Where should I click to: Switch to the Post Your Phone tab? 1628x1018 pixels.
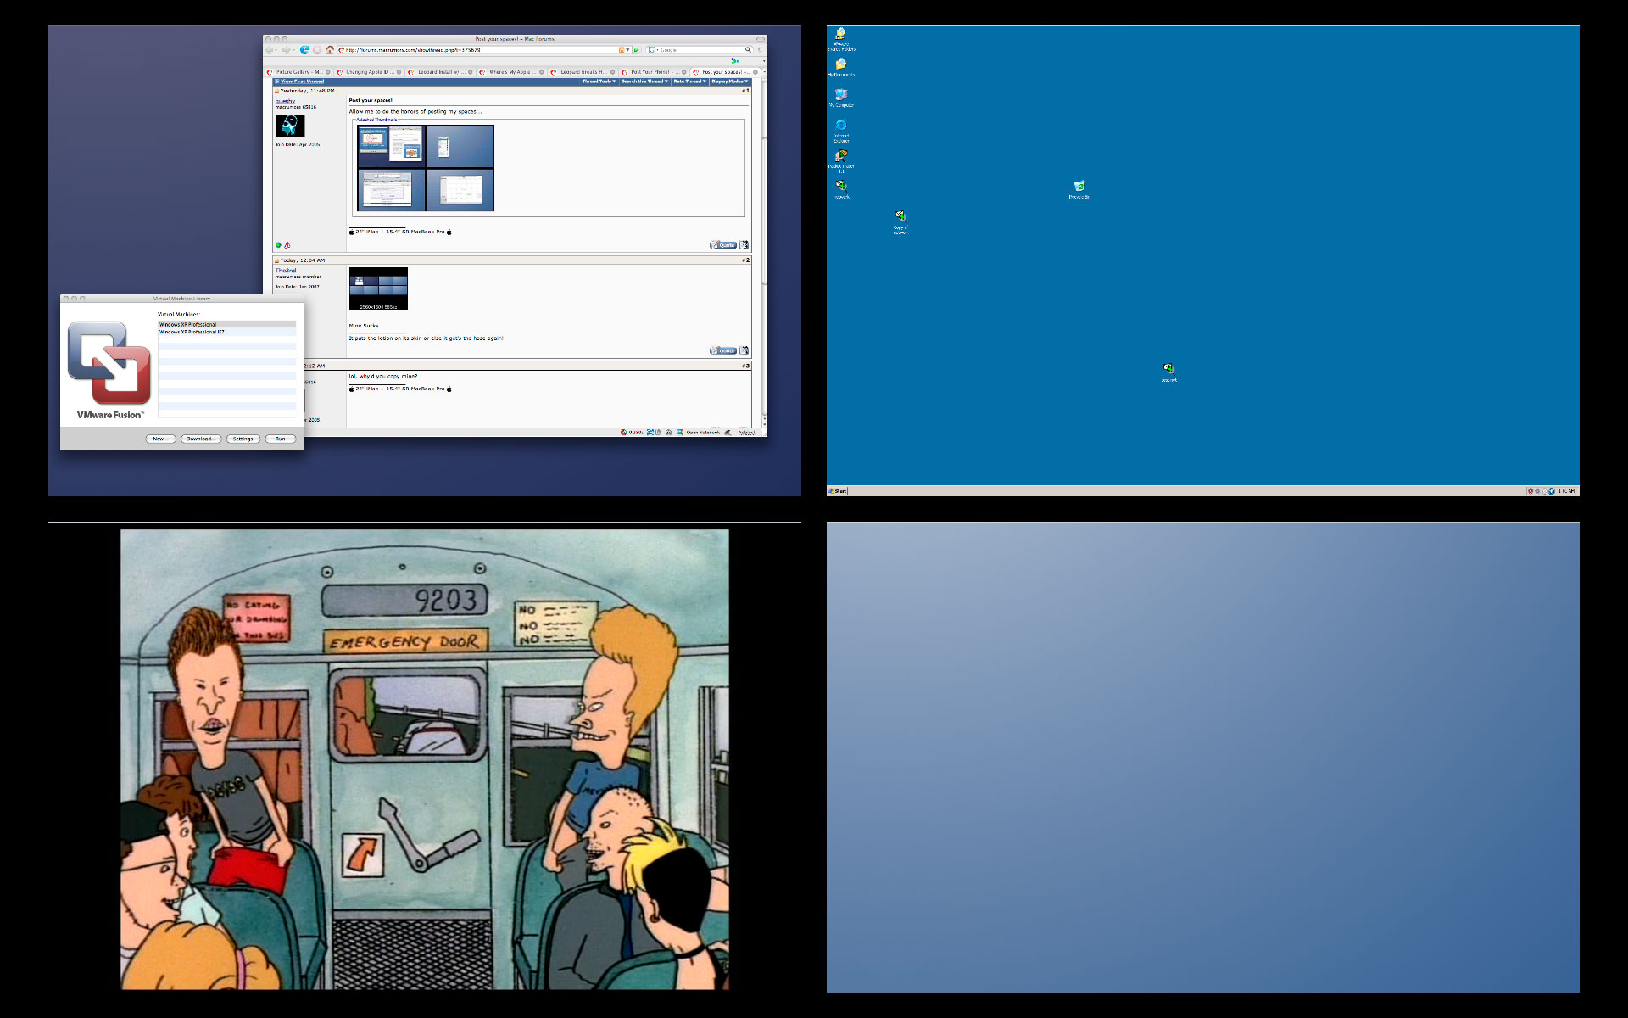[655, 72]
